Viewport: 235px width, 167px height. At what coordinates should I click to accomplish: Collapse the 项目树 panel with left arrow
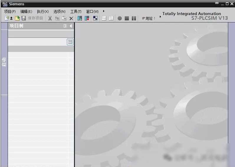click(71, 26)
